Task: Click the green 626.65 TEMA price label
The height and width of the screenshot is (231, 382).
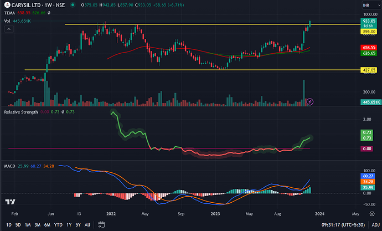Action: [369, 53]
